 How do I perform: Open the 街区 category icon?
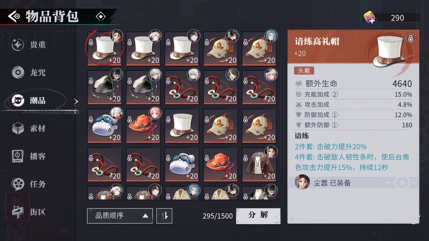coord(18,212)
